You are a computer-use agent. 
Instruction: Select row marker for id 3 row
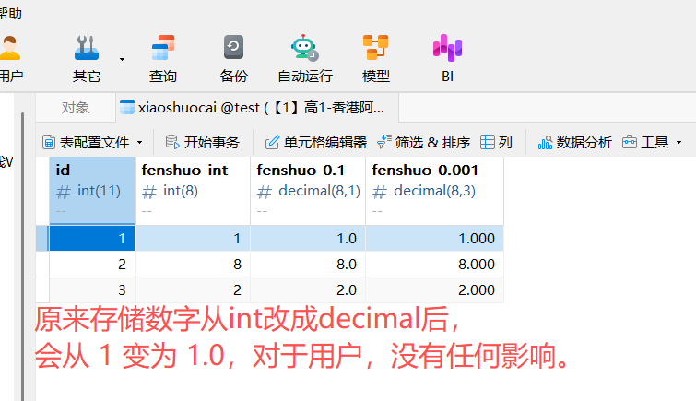42,290
